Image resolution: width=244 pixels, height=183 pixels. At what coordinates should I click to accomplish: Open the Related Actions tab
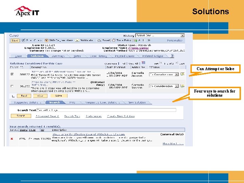click(x=152, y=56)
